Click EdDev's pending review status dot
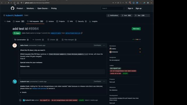187x105 pixels. coord(140,49)
